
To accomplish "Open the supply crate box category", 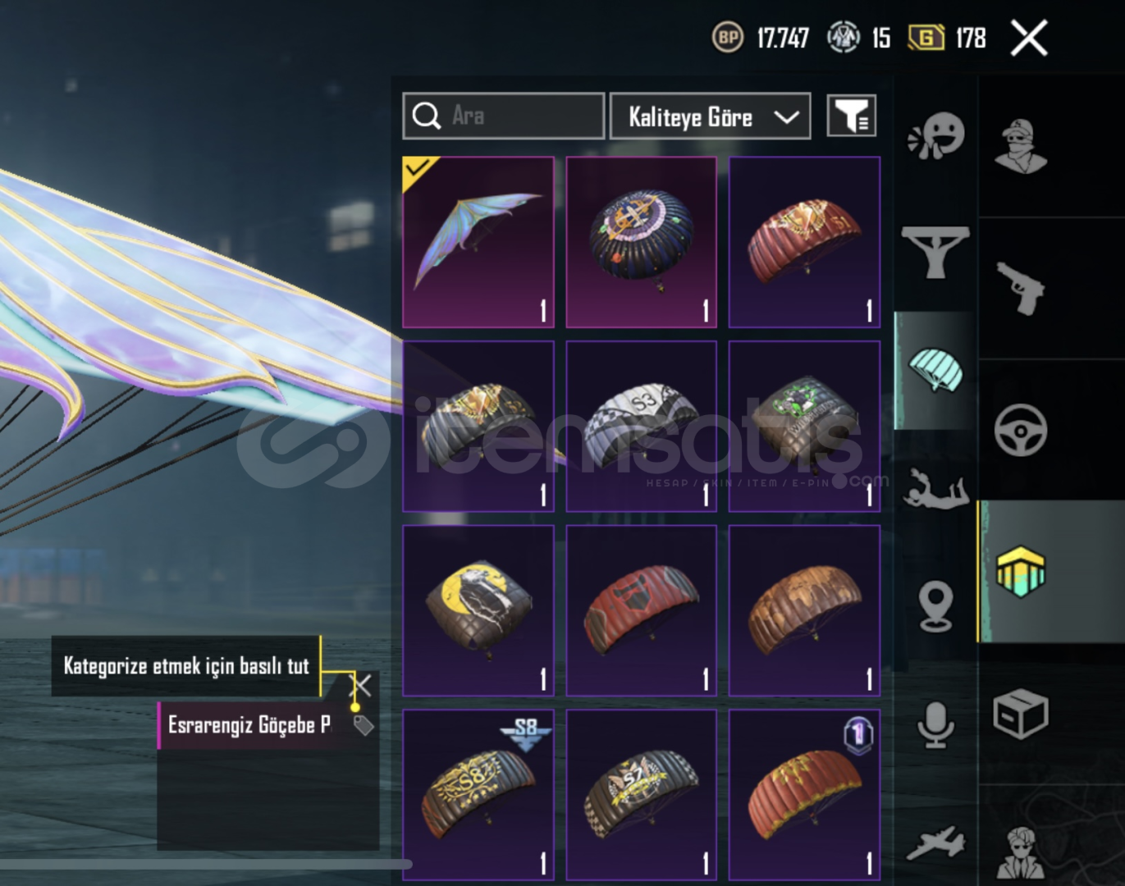I will pos(1021,715).
